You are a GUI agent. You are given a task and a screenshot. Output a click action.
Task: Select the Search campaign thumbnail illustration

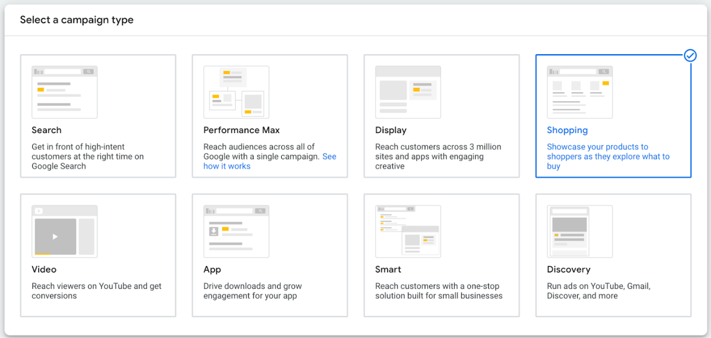coord(64,91)
